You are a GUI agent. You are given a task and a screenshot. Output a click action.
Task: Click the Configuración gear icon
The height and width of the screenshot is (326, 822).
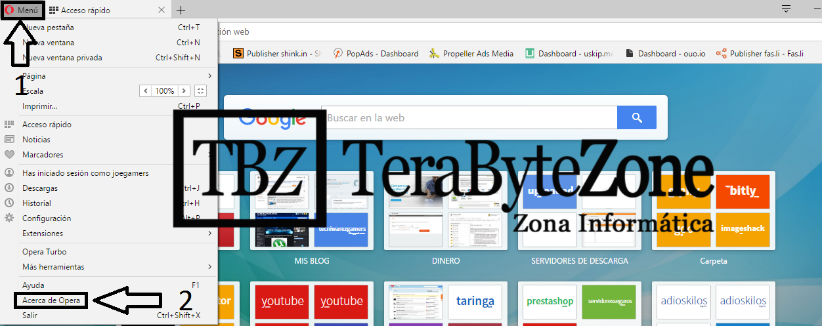[x=9, y=218]
